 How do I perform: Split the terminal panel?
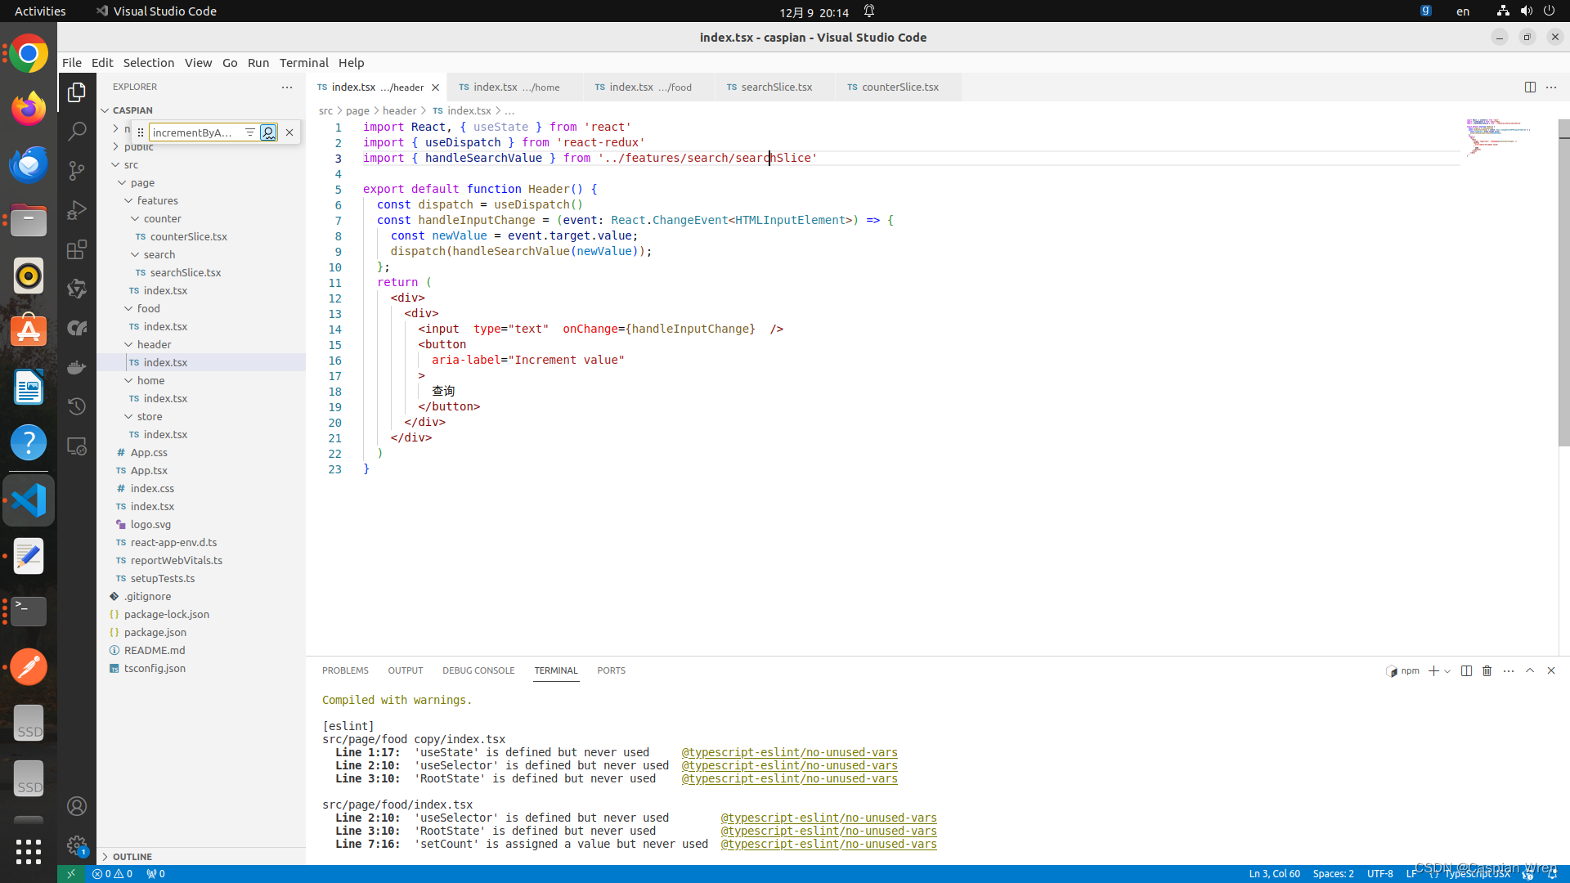tap(1466, 670)
